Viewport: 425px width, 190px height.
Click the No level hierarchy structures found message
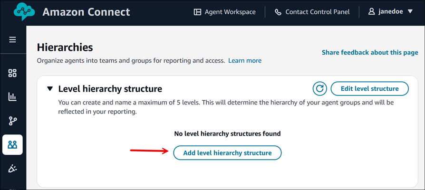coord(227,133)
